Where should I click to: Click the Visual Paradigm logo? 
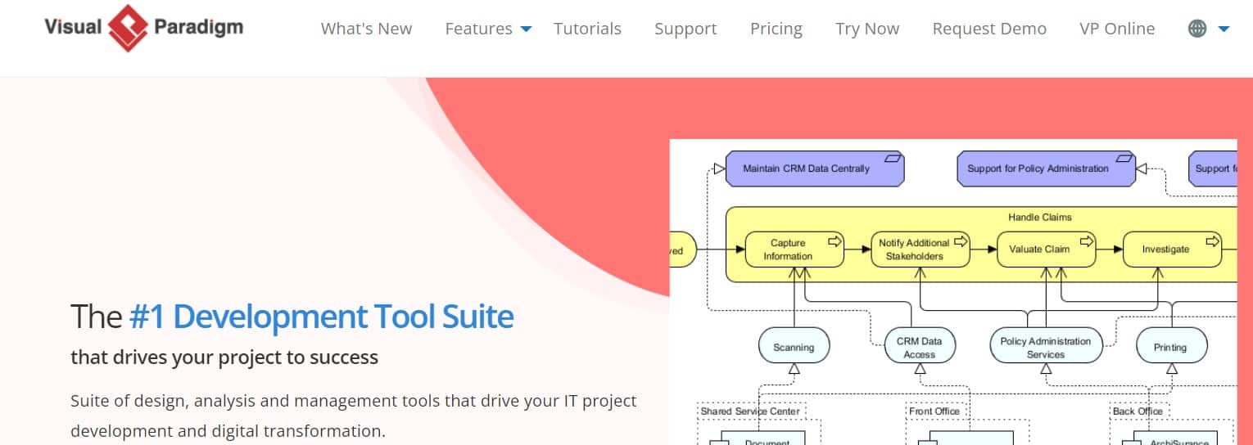tap(143, 28)
